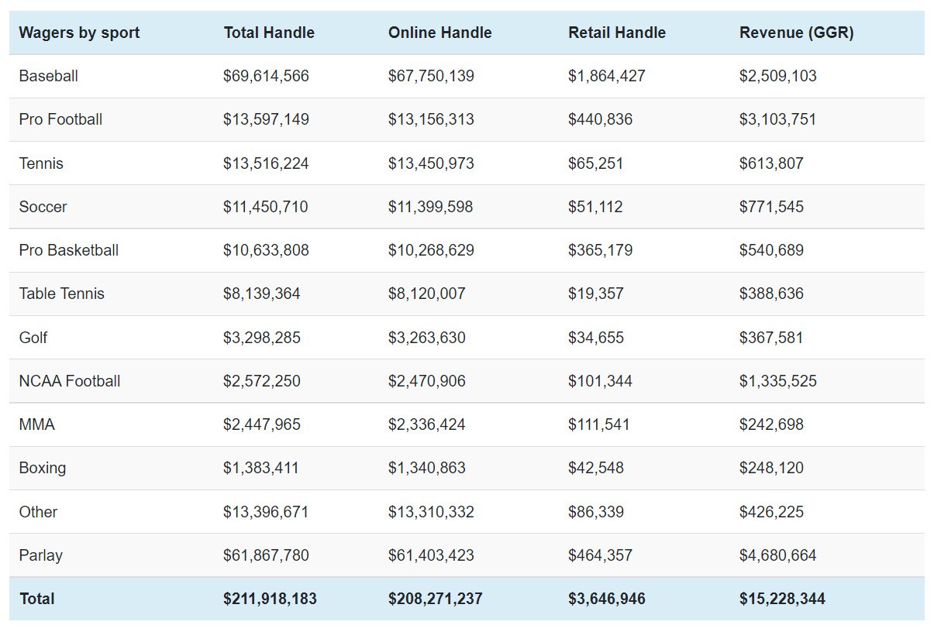934x632 pixels.
Task: Select MMA retail handle $111,541
Action: click(x=599, y=424)
